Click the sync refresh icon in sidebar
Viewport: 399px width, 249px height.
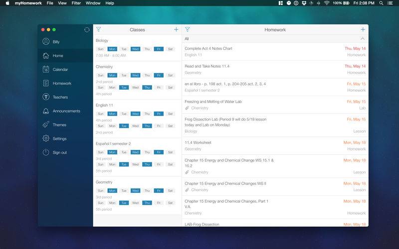pos(87,30)
